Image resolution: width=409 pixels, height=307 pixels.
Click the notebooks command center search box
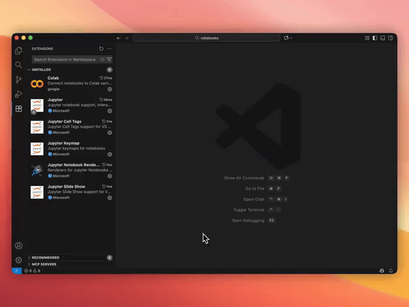(x=207, y=38)
